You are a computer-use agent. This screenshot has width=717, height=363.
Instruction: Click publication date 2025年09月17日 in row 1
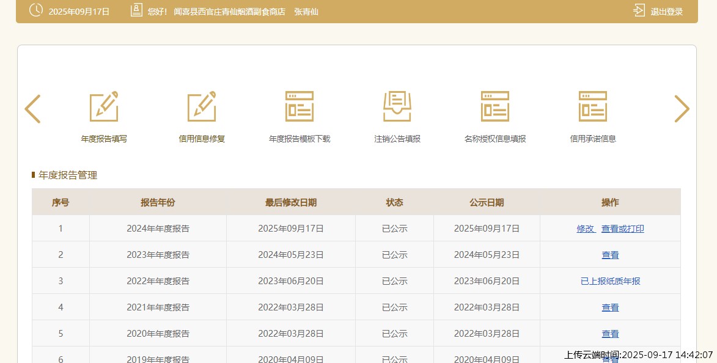(x=487, y=229)
